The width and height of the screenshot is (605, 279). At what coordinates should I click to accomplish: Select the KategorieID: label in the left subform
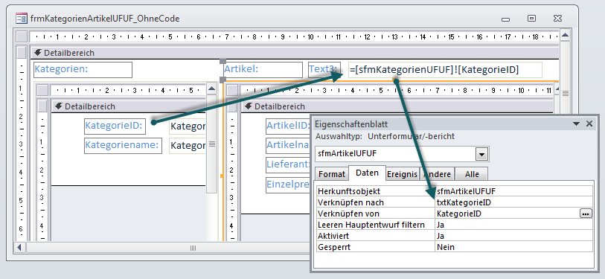[115, 126]
